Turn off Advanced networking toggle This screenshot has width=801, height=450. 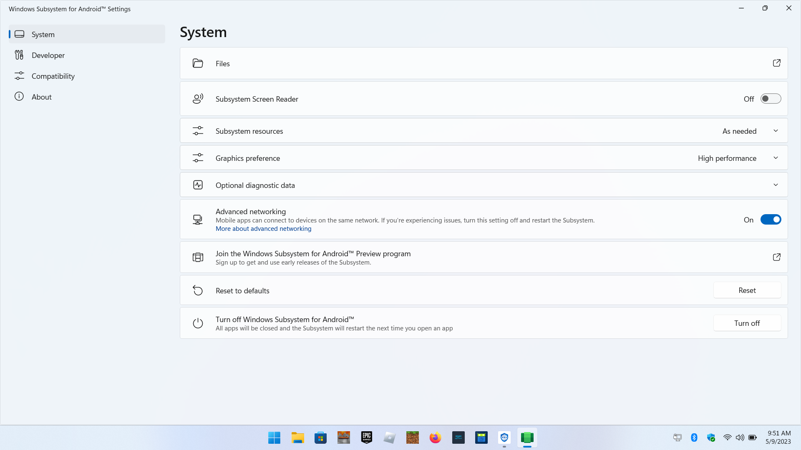(x=771, y=220)
